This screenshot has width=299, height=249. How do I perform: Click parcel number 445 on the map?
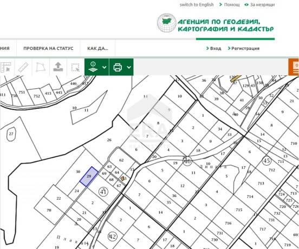(x=59, y=93)
